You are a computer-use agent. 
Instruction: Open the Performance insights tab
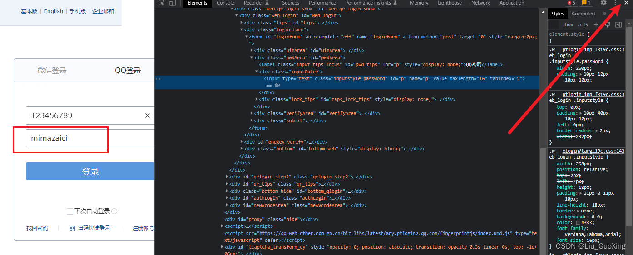pyautogui.click(x=371, y=3)
